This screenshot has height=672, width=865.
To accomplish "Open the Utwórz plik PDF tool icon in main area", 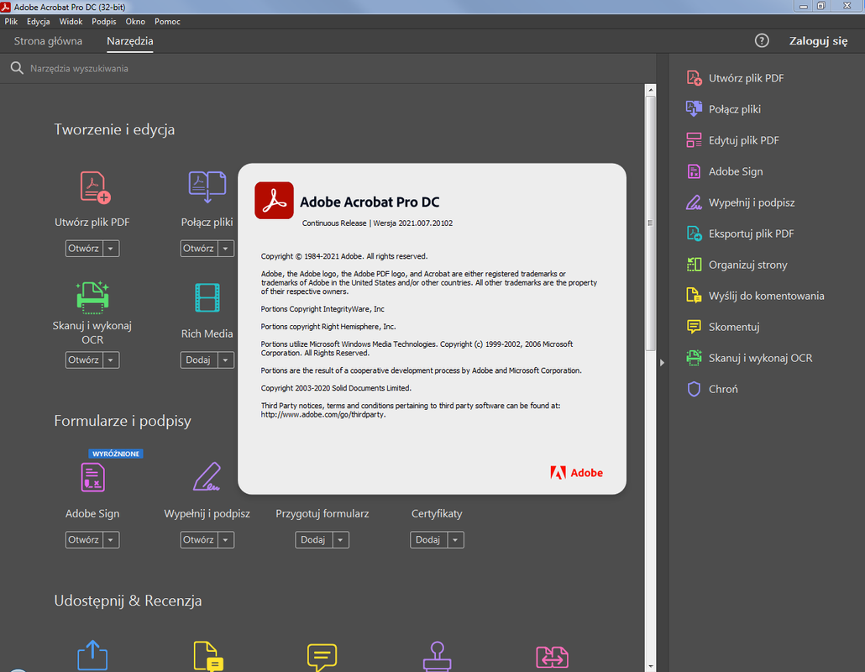I will point(95,187).
